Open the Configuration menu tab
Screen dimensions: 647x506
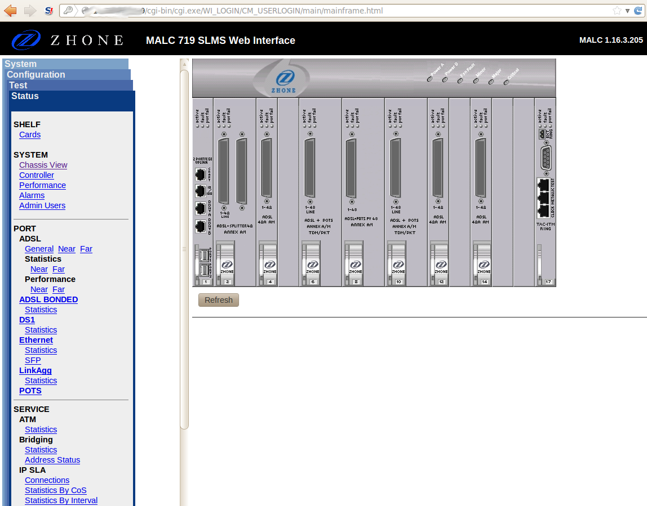point(68,75)
